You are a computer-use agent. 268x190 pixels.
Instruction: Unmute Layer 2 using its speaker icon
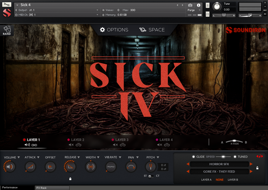71,145
